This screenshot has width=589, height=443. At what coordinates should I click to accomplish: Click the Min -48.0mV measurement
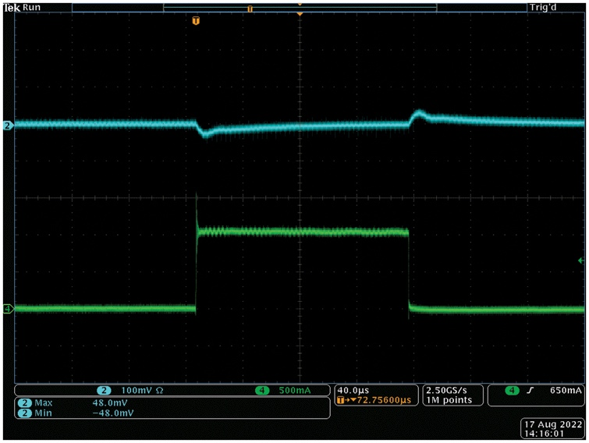76,413
